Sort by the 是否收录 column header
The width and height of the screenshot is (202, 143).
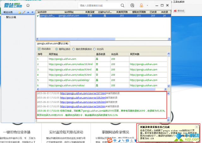coord(103,54)
